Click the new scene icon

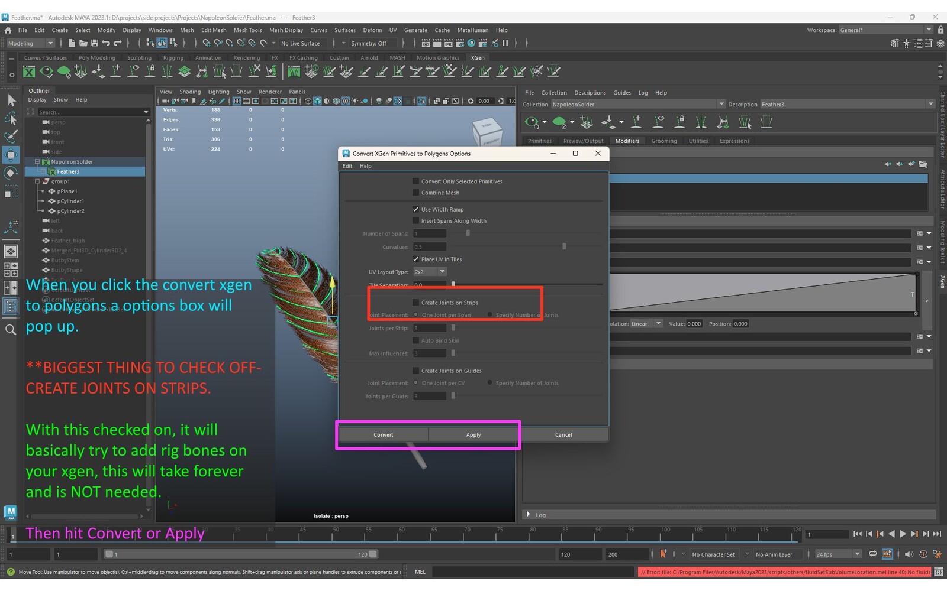coord(72,43)
